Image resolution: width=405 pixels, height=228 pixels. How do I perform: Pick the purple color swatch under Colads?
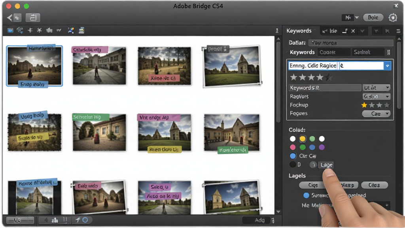point(322,147)
